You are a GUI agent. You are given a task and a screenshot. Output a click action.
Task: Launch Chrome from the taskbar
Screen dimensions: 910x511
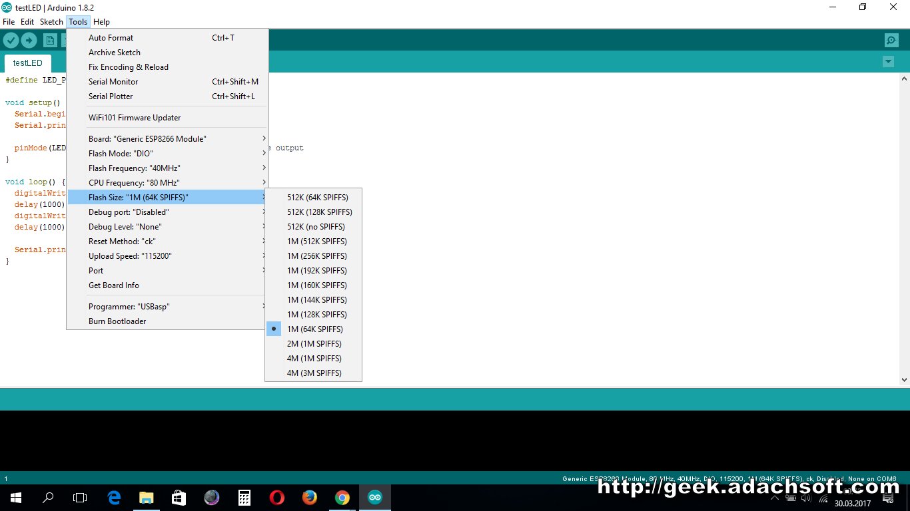[342, 498]
